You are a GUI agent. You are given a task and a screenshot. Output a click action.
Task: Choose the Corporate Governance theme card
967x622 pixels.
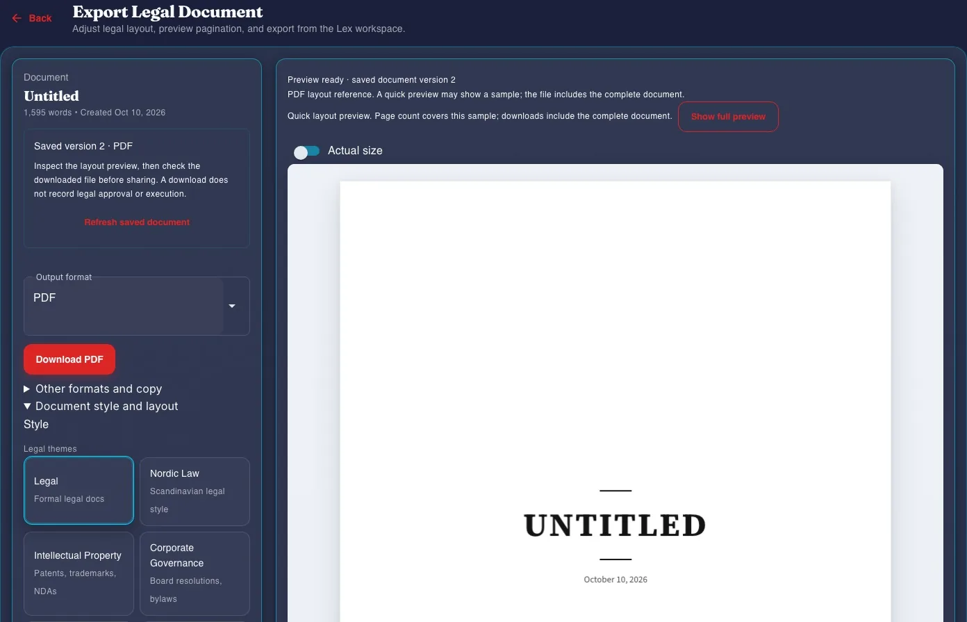pos(195,573)
